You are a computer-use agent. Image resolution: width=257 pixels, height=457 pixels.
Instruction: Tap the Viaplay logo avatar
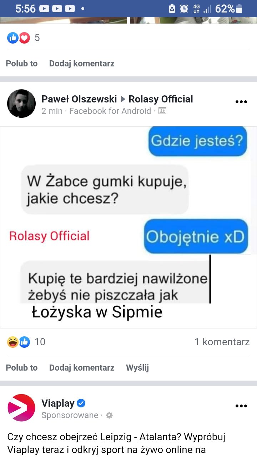tap(21, 408)
